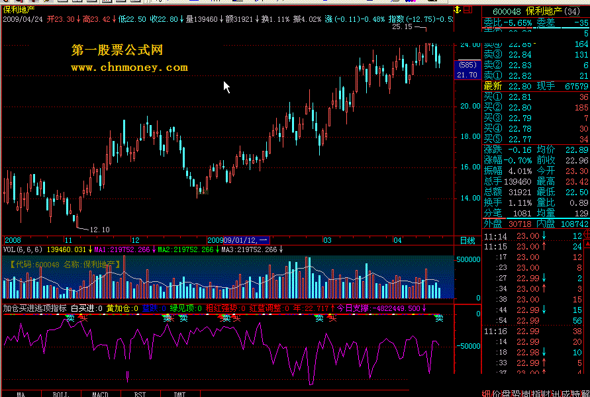Click the 委比 -5.65% value

[508, 23]
